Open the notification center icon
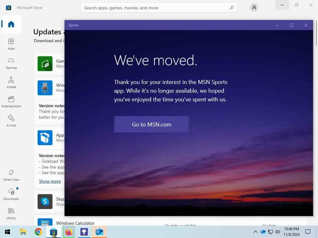318x238 pixels. click(x=308, y=232)
